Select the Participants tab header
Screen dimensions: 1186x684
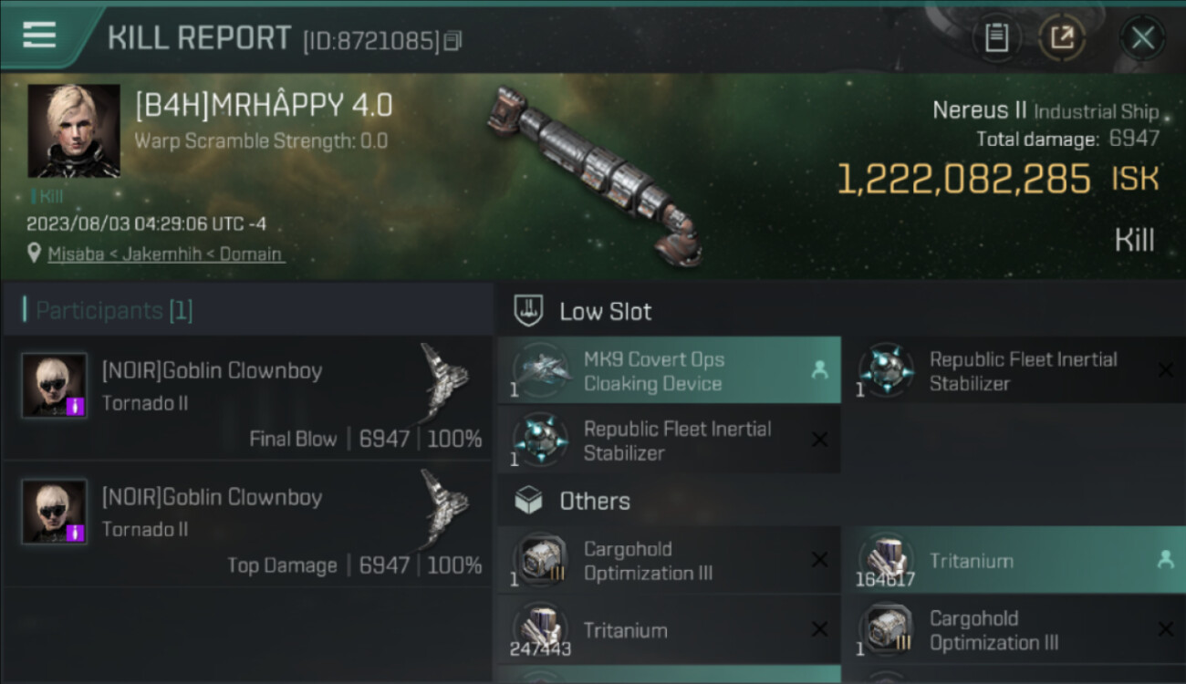(x=108, y=310)
